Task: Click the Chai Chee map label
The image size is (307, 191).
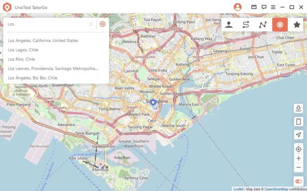Action: tap(285, 38)
